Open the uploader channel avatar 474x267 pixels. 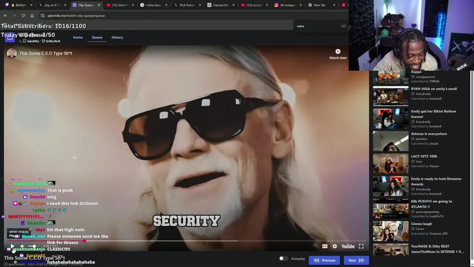12,53
